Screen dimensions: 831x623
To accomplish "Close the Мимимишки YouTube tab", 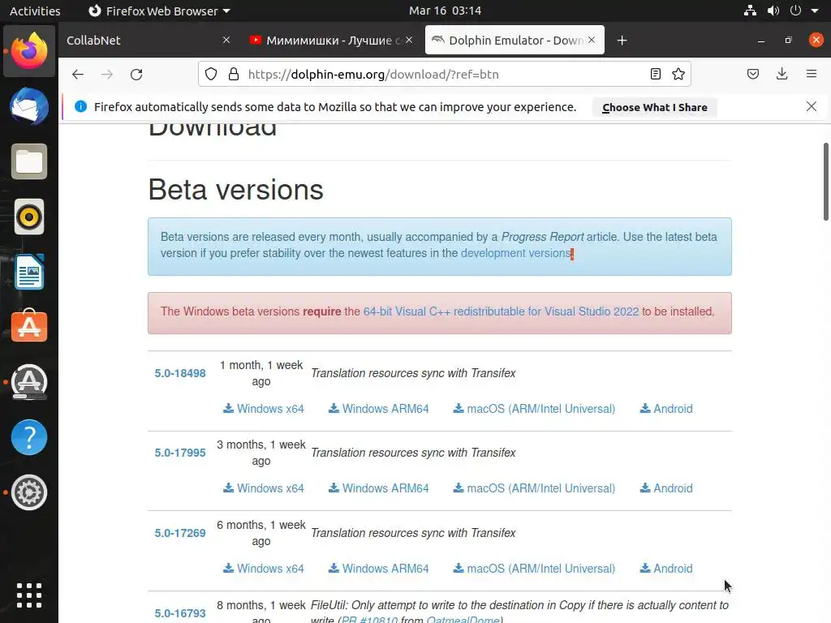I will tap(409, 40).
